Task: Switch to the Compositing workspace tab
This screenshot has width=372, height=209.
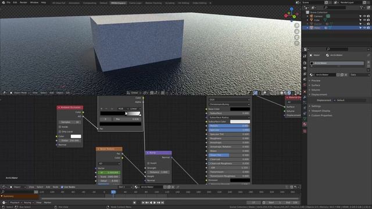Action: pos(90,3)
